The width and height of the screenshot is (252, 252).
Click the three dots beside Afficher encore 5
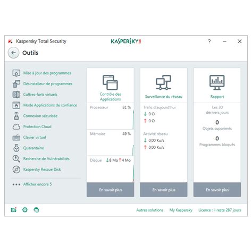pos(16,184)
